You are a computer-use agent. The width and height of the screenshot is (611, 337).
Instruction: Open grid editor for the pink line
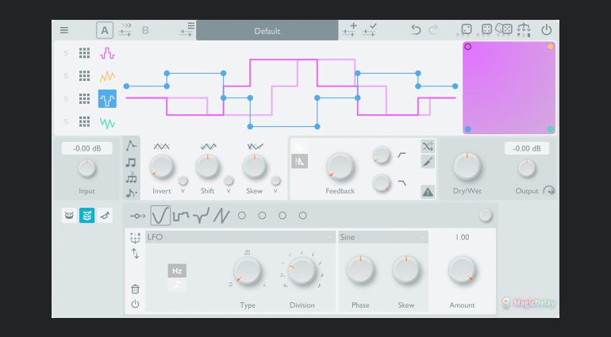(84, 54)
